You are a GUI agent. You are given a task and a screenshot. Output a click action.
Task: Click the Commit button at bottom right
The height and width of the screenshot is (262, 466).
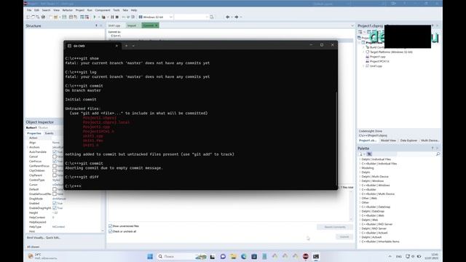(344, 237)
